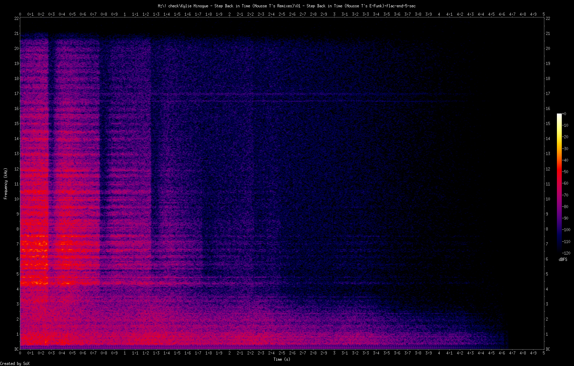Click the "-100" value on the dBFS scale
This screenshot has height=366, width=574.
click(567, 230)
